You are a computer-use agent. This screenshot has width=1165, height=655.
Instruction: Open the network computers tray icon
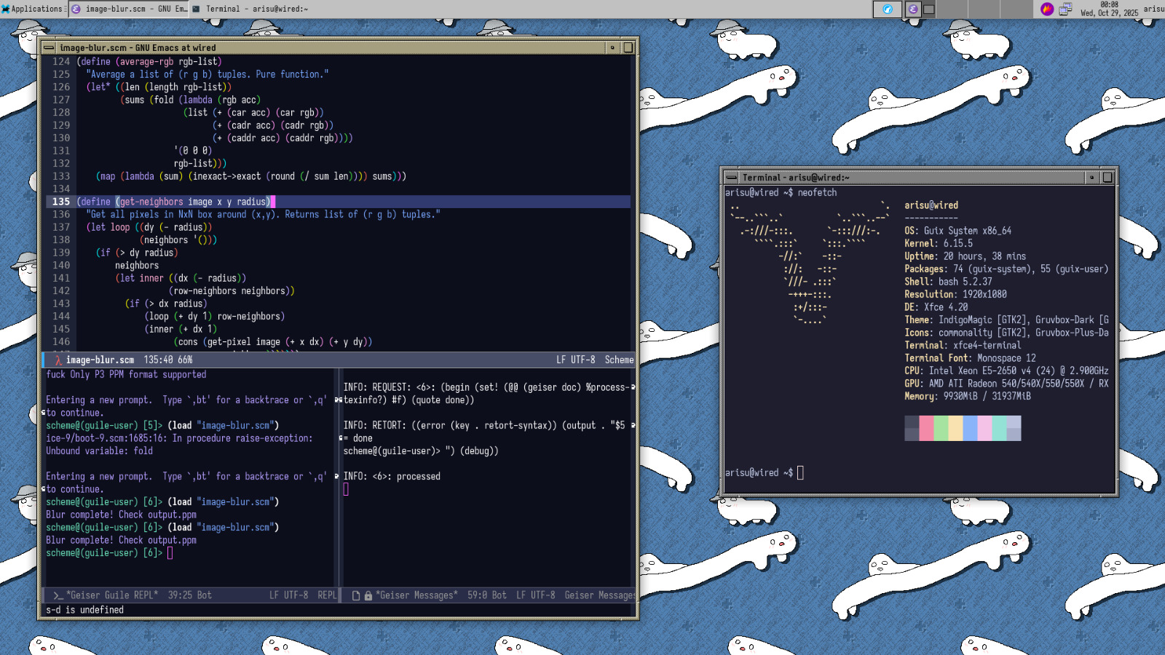tap(1065, 9)
